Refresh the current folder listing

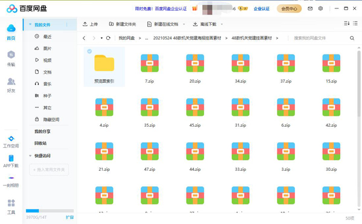pos(108,38)
